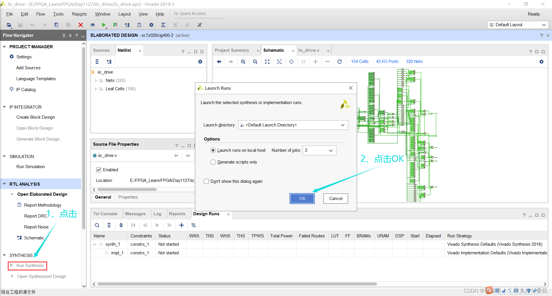This screenshot has height=296, width=552.
Task: Open Report Methodology
Action: [x=43, y=205]
